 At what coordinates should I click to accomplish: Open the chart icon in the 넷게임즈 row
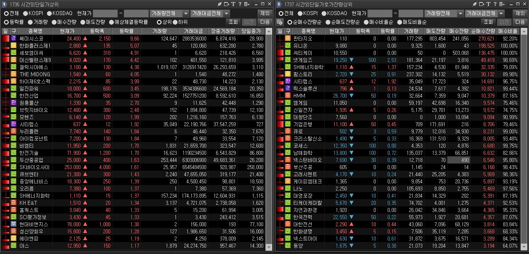(x=280, y=60)
